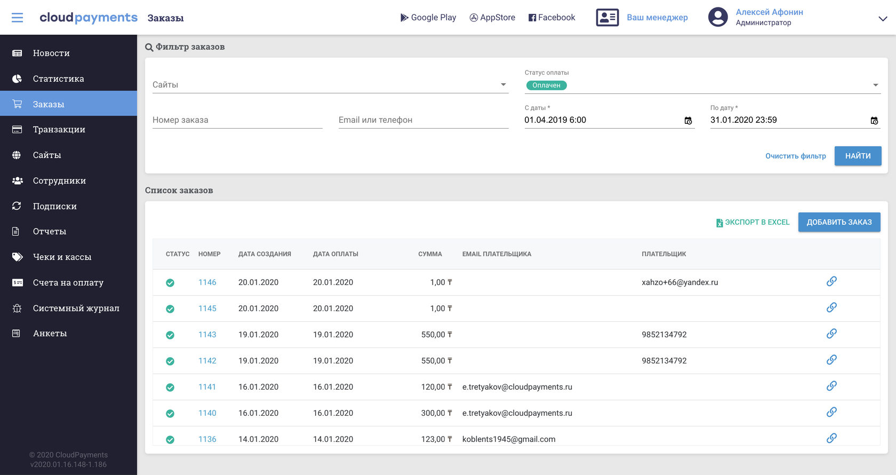Click green status checkmark for order 1143

tap(170, 335)
